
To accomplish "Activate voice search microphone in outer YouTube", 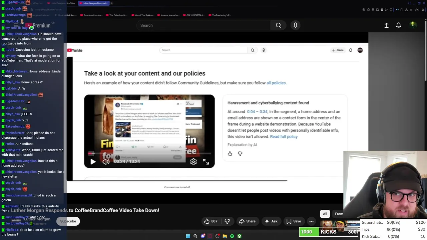I will 295,25.
